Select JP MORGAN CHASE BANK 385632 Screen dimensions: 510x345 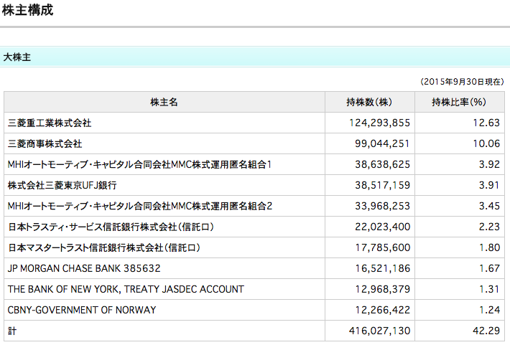(84, 268)
